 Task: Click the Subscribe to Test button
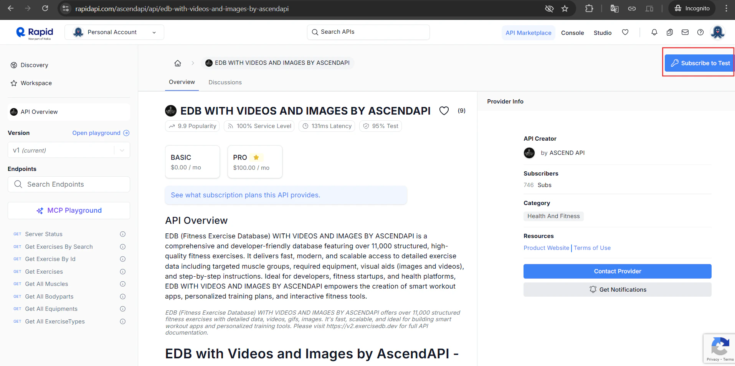(x=700, y=63)
